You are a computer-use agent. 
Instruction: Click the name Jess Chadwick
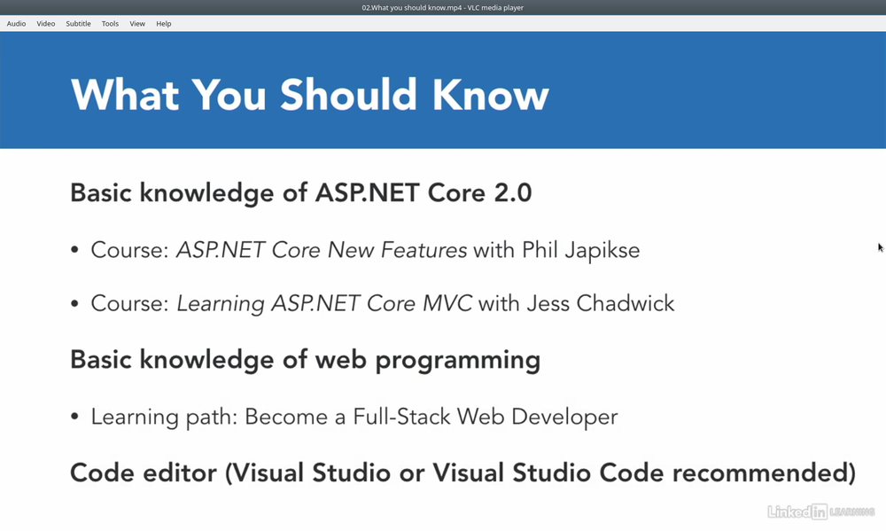(x=600, y=304)
